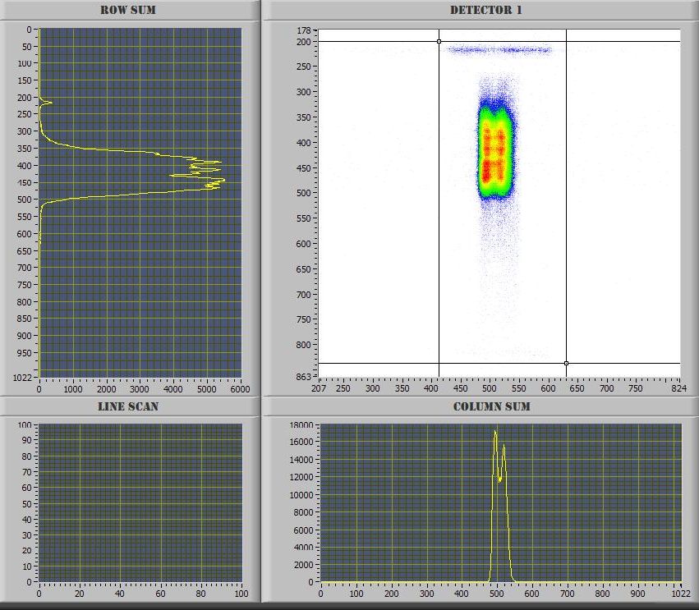
Task: Select the ROW SUM panel header
Action: pyautogui.click(x=127, y=10)
